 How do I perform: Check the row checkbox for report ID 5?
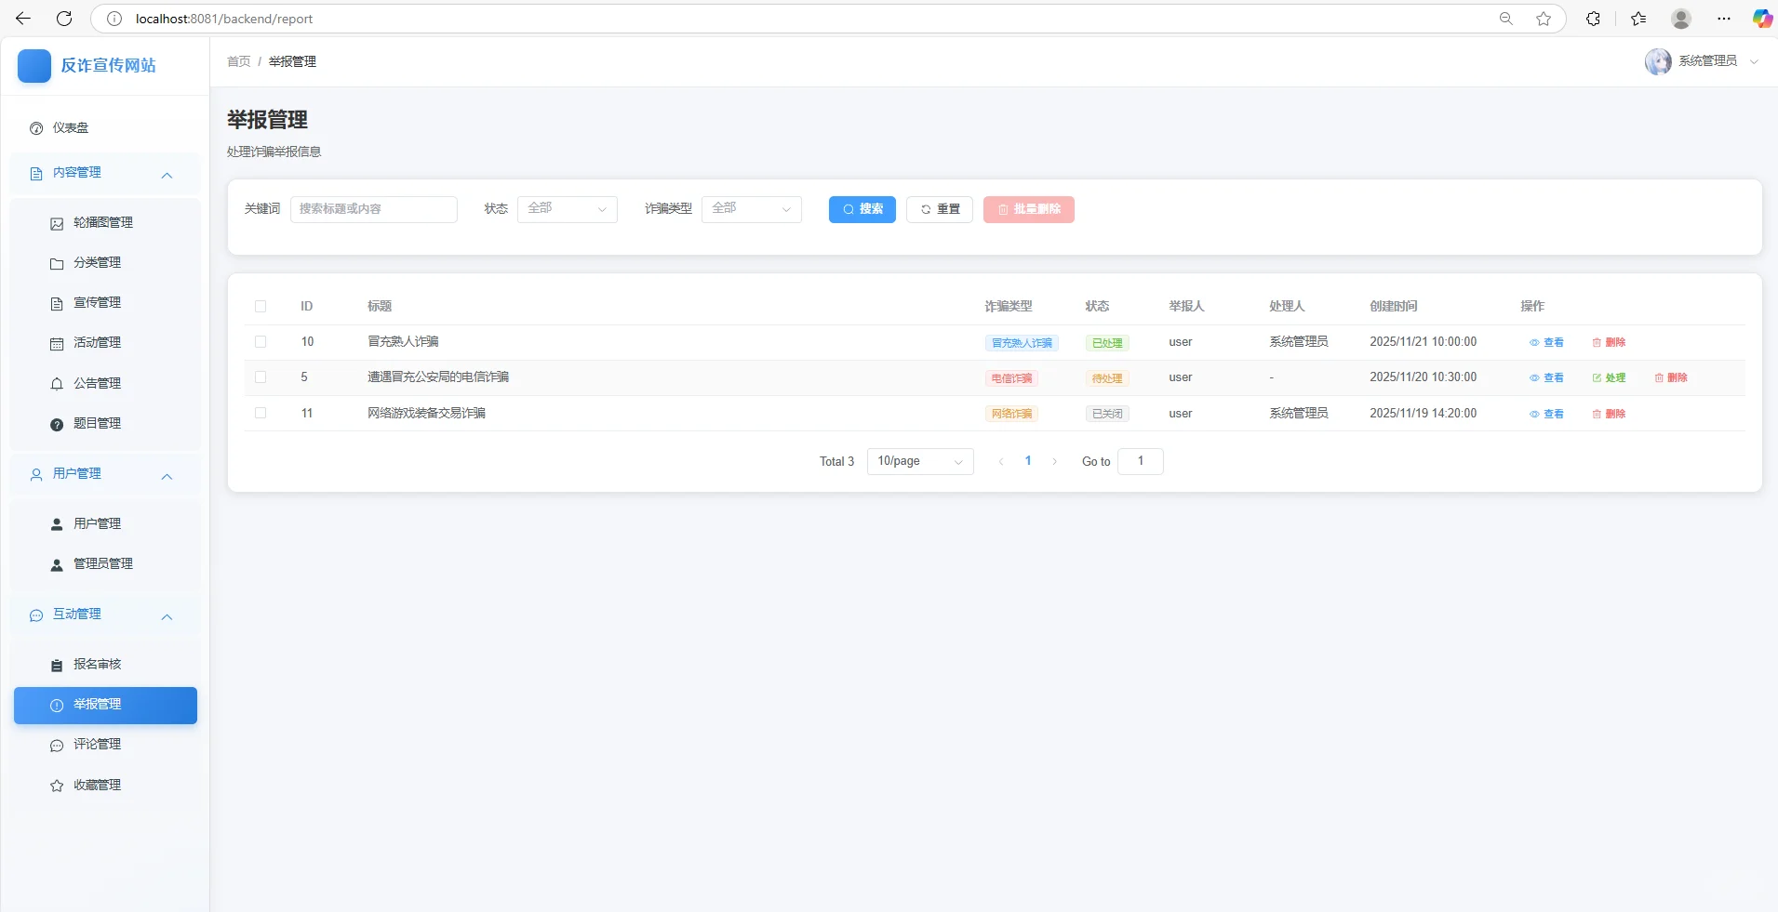coord(261,377)
